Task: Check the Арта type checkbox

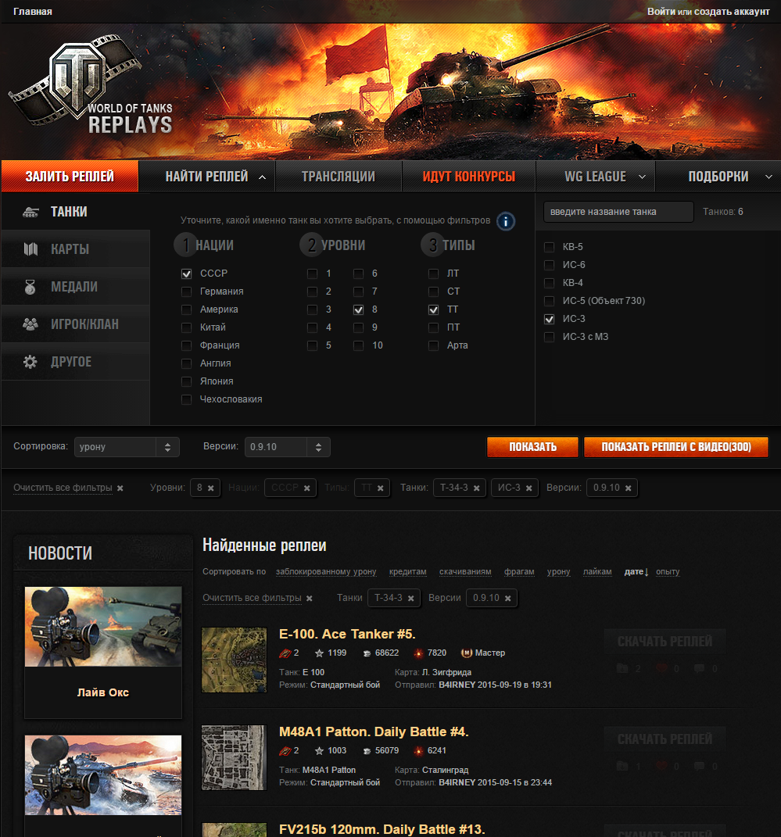Action: click(433, 345)
